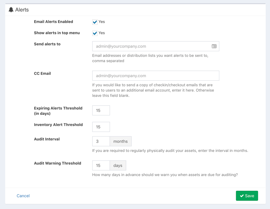Focus the CC Email input field
The width and height of the screenshot is (270, 209).
click(x=156, y=76)
